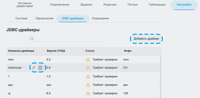The height and width of the screenshot is (98, 200).
Task: Click the drivers table vertical scrollbar
Action: coord(161,77)
